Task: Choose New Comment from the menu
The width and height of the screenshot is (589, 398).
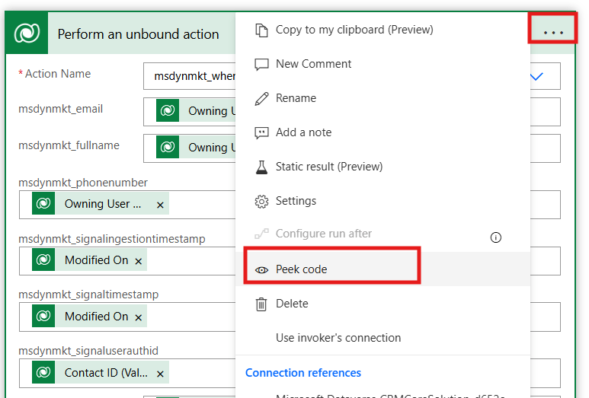Action: [x=313, y=64]
